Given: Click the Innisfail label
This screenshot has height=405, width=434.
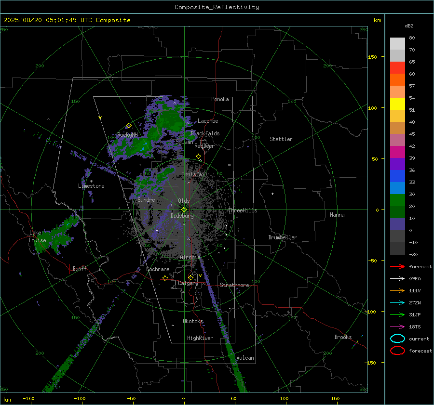Looking at the screenshot, I should point(194,174).
